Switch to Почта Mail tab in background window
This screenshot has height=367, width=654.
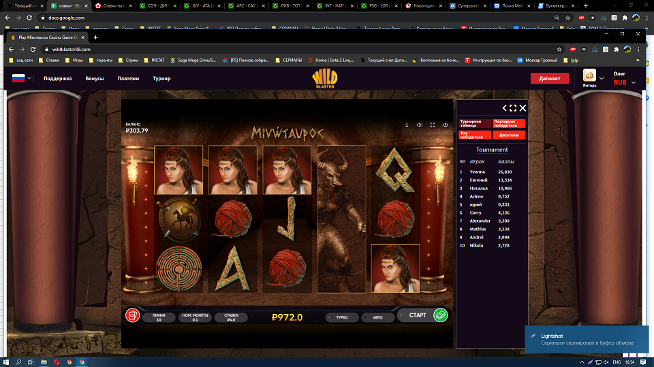(512, 6)
